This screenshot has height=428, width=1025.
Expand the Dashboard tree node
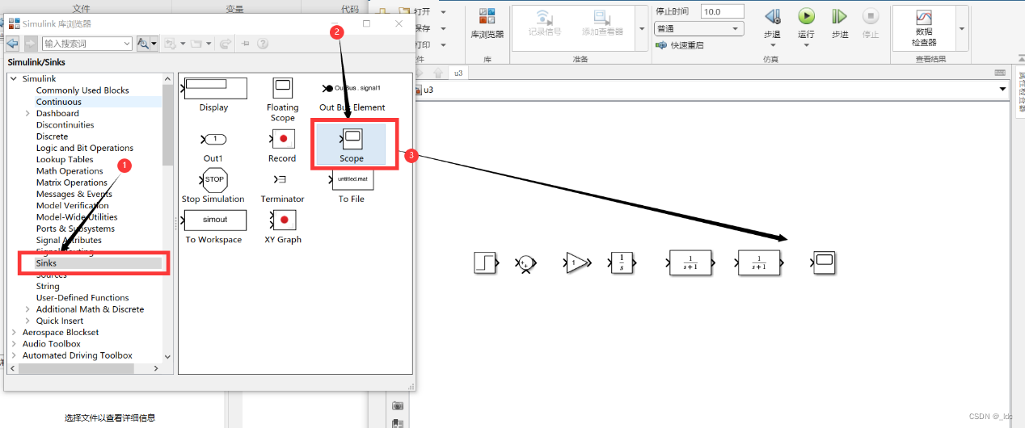(27, 114)
